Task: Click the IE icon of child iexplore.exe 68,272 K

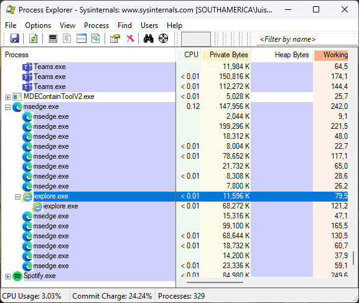Action: [37, 207]
